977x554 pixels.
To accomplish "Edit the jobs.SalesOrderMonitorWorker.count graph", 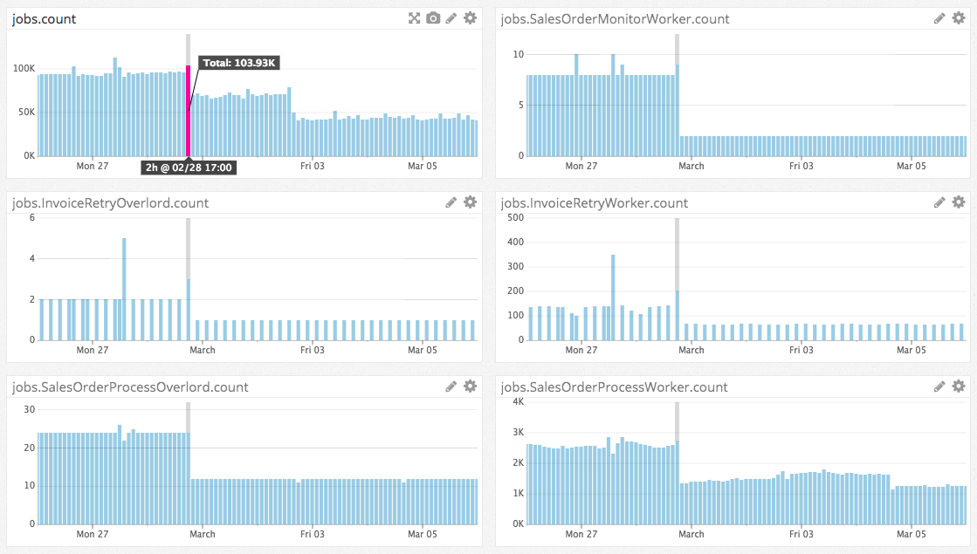I will click(x=939, y=18).
